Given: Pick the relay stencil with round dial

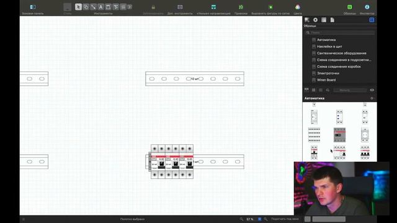Looking at the screenshot, I should pos(314,117).
